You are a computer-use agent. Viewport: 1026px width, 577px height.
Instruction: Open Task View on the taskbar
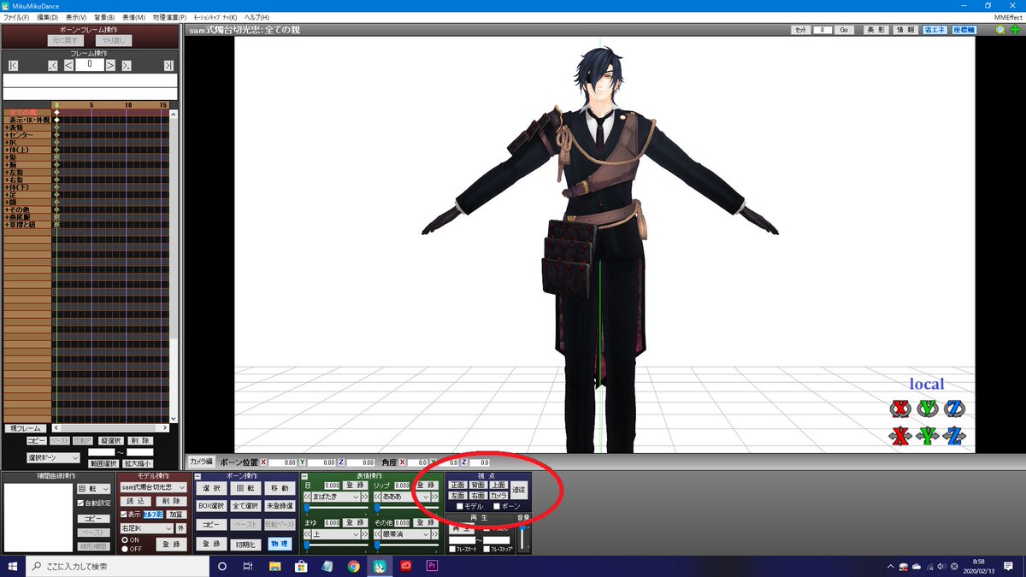[248, 566]
